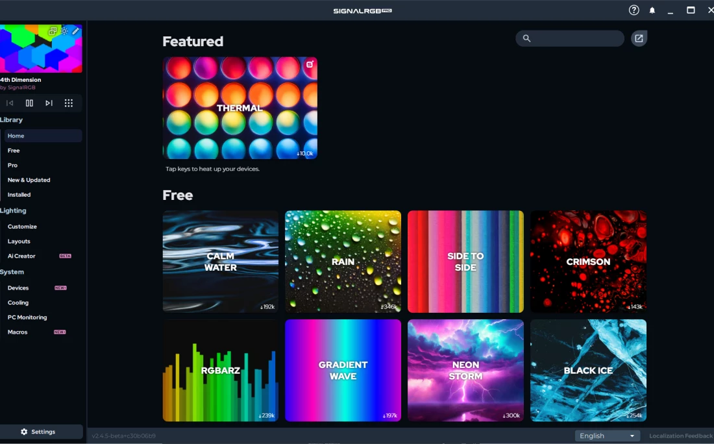Click the badge icon on Thermal card
This screenshot has height=444, width=714.
(x=310, y=64)
